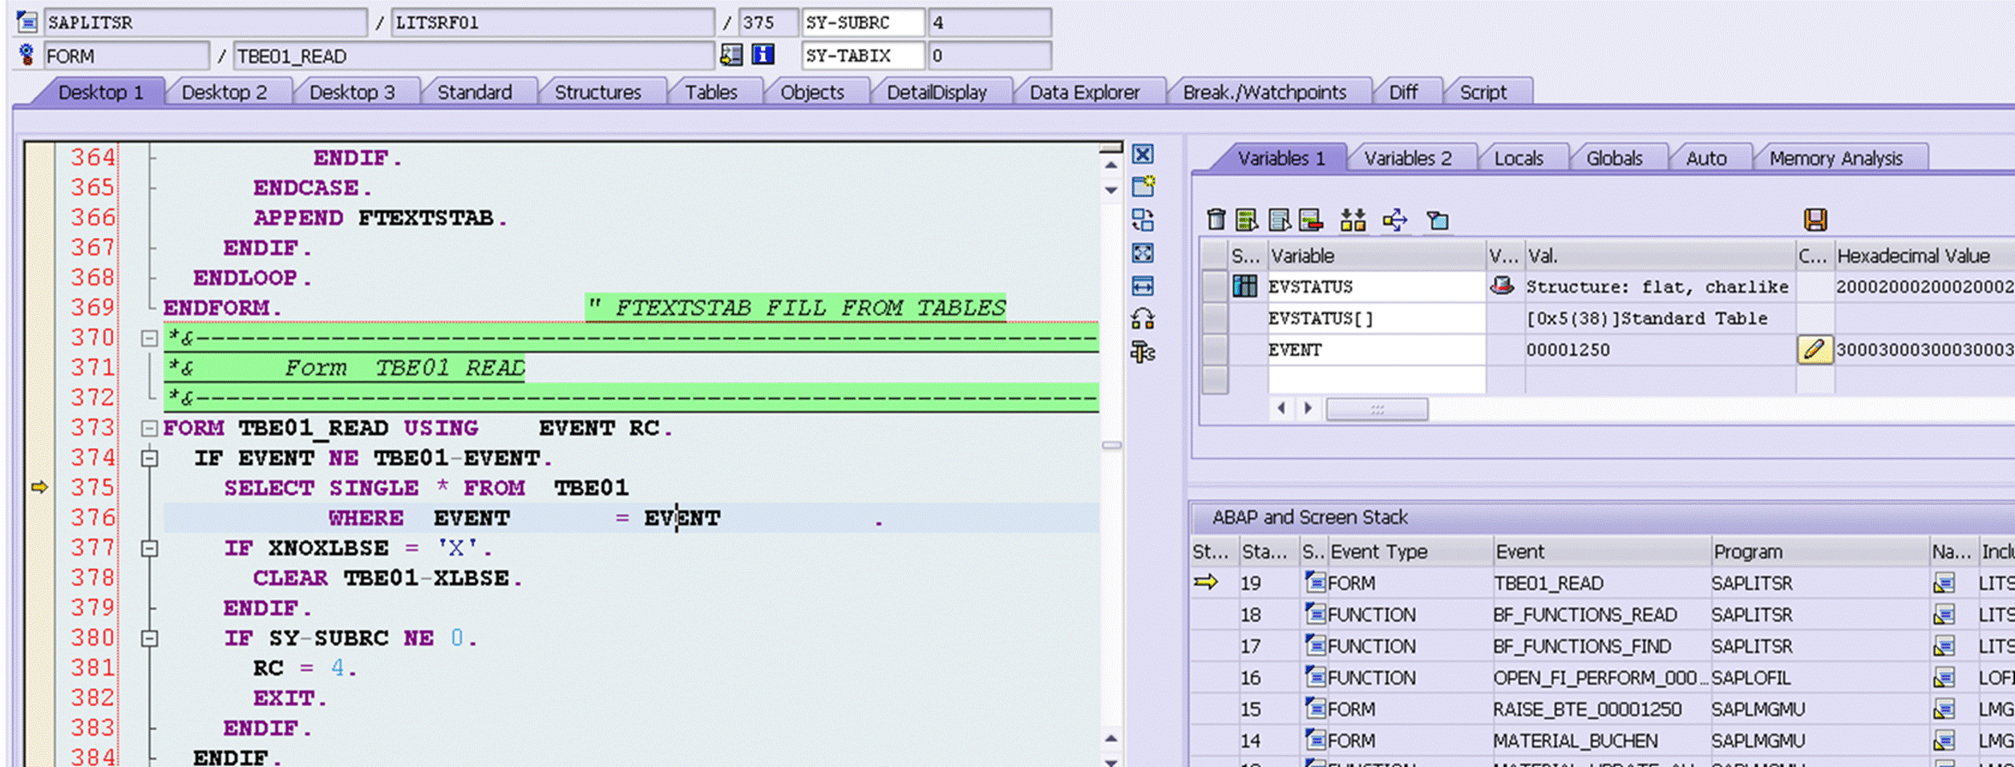The width and height of the screenshot is (2015, 767).
Task: Select the EVSTATUS[] row selector button
Action: point(1216,318)
